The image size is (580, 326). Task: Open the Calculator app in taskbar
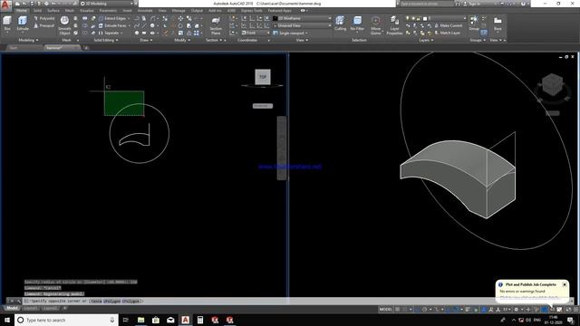tap(200, 320)
